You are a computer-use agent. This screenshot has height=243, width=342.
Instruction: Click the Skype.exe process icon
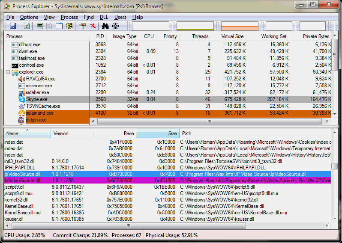pos(22,99)
